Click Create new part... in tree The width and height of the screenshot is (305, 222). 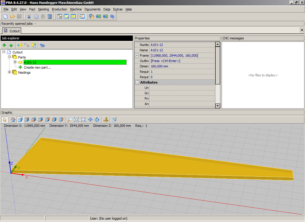(x=37, y=67)
